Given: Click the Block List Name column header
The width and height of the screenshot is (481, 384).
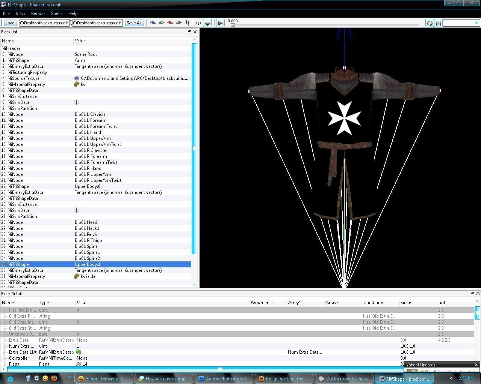Looking at the screenshot, I should 37,41.
